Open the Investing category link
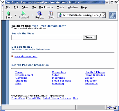Image resolution: width=119 pixels, height=111 pixels. (58, 84)
